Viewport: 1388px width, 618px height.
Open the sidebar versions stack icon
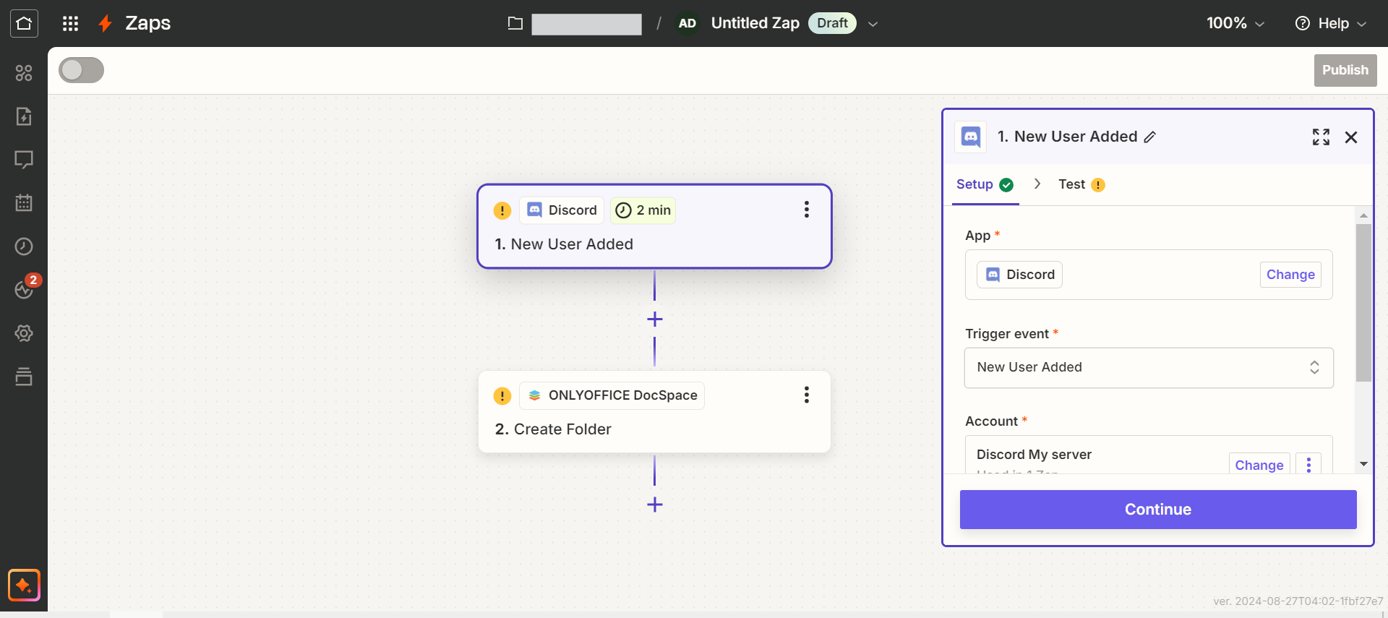click(24, 377)
